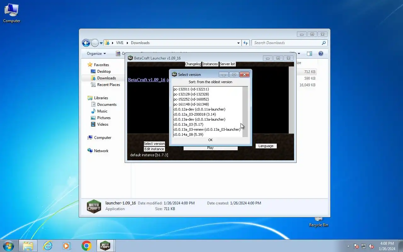
Task: Select Favorites in navigation pane
Action: [101, 65]
